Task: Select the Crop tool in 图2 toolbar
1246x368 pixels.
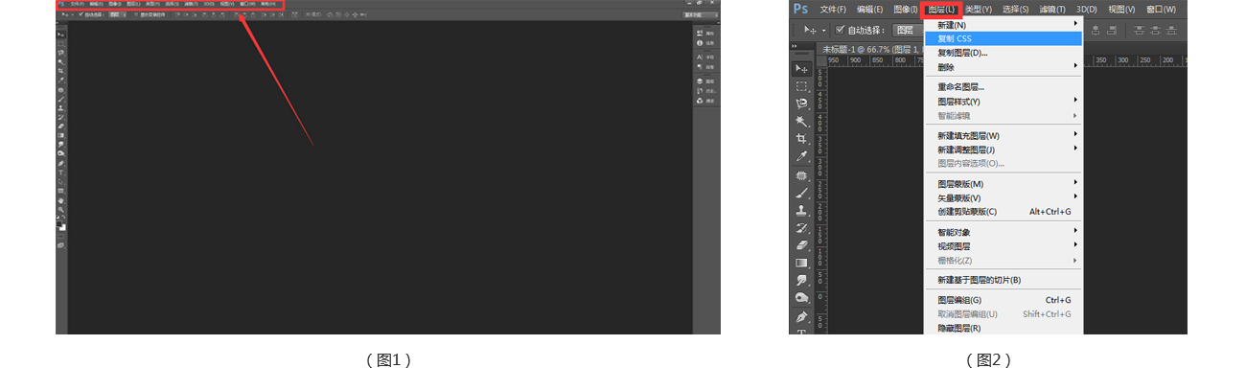Action: (801, 139)
